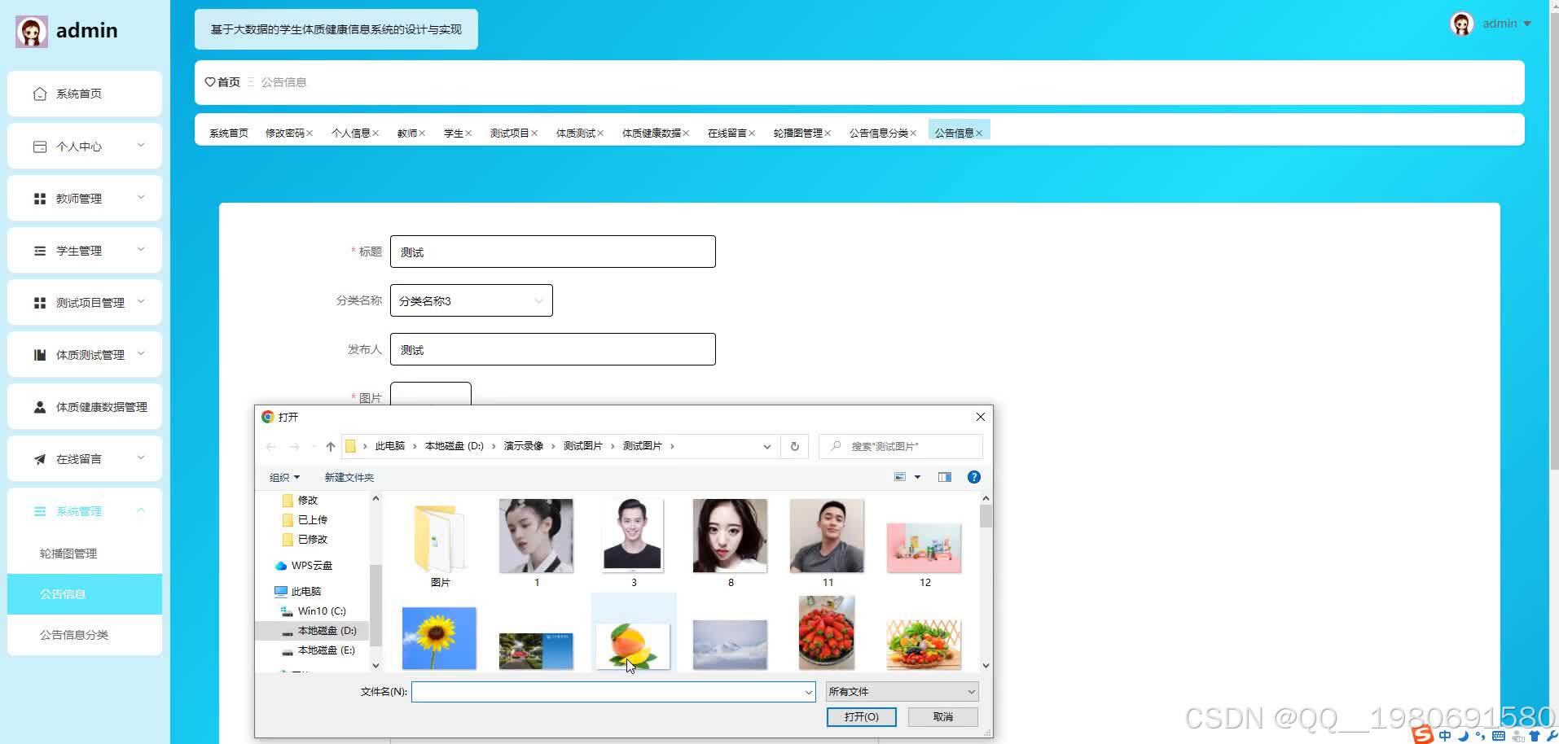Close the 轮播图管理 tab
The height and width of the screenshot is (744, 1559).
pos(828,133)
